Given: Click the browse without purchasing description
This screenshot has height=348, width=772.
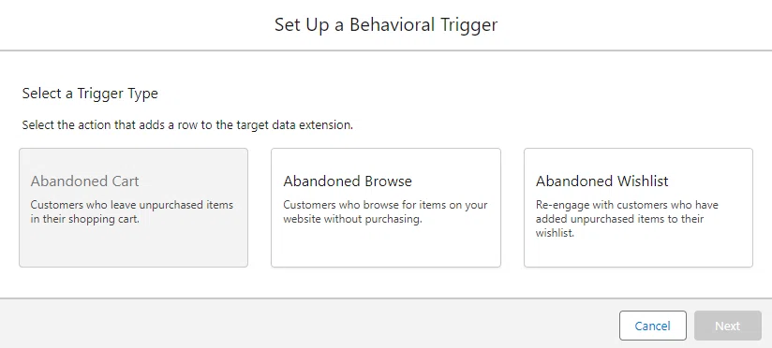Looking at the screenshot, I should click(x=385, y=211).
